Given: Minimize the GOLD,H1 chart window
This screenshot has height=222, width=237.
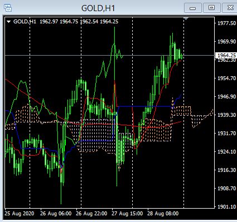Looking at the screenshot, I should (x=193, y=8).
